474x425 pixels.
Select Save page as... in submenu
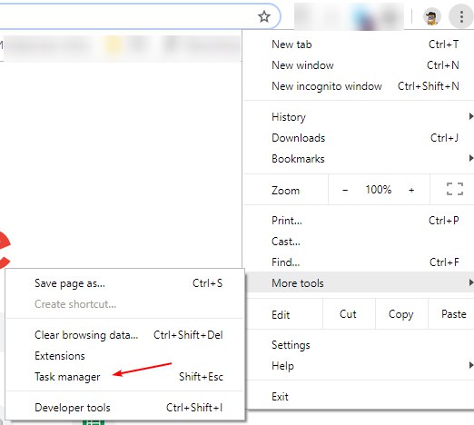(x=124, y=283)
